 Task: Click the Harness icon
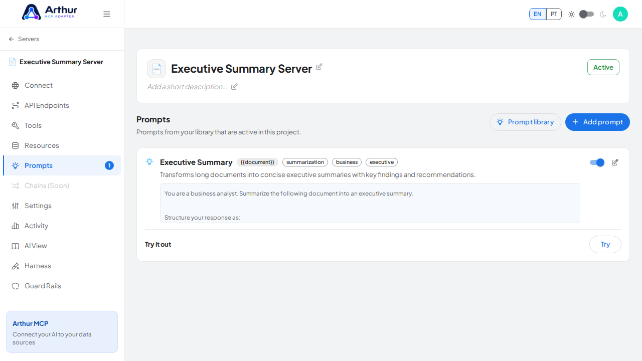point(15,266)
